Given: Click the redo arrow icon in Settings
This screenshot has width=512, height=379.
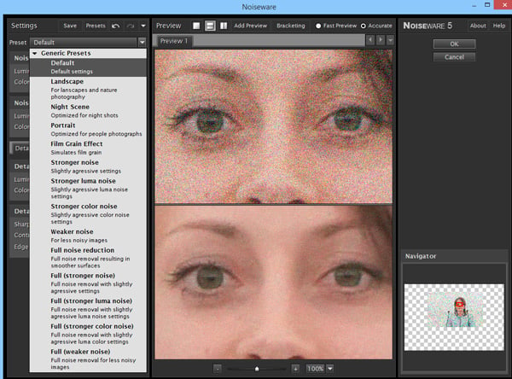Looking at the screenshot, I should [131, 26].
